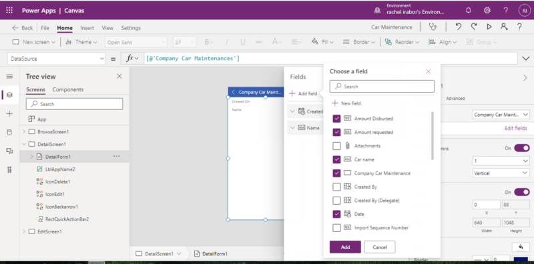
Task: Expand BrowseScreen1 in tree view
Action: (x=24, y=131)
